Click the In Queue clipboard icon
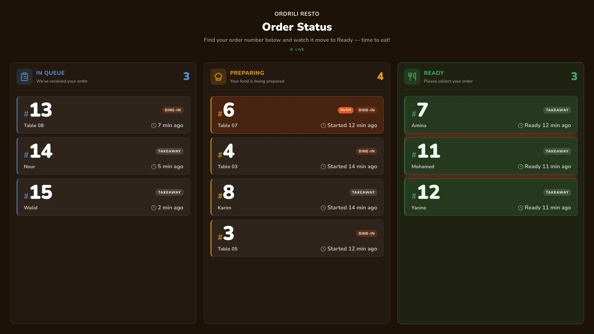The width and height of the screenshot is (594, 334). pyautogui.click(x=24, y=77)
